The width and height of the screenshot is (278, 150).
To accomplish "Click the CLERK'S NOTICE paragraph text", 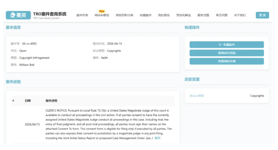I will click(108, 124).
